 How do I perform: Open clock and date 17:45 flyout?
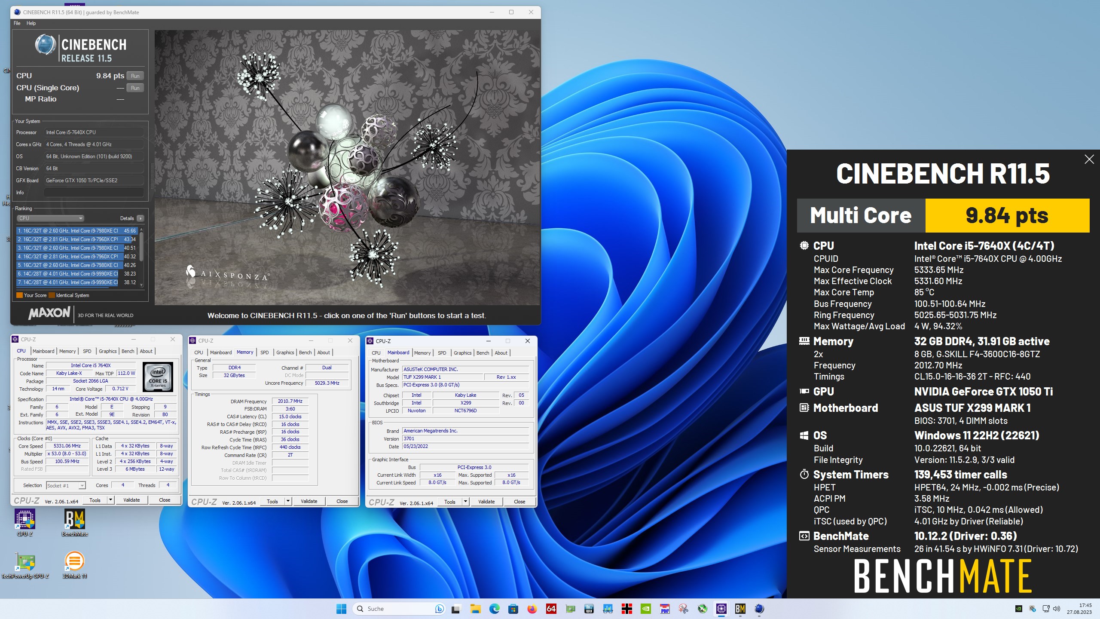coord(1079,609)
